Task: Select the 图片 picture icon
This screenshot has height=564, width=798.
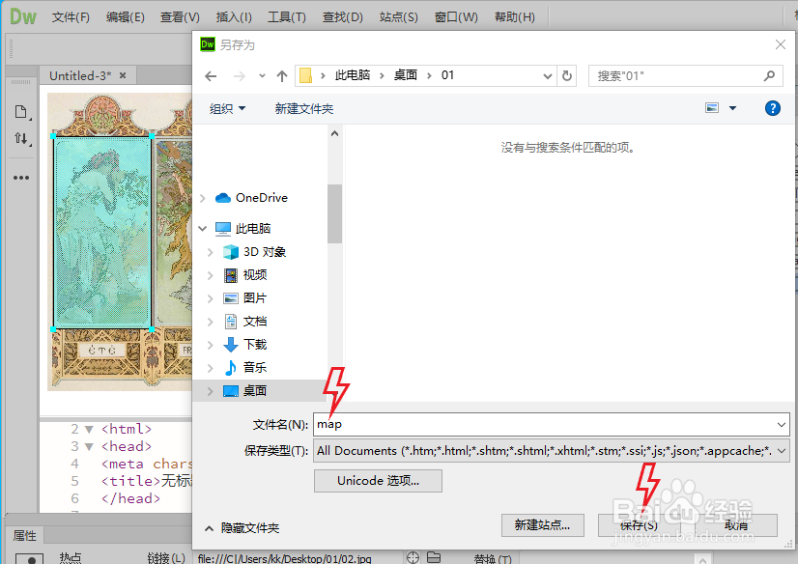Action: (231, 298)
